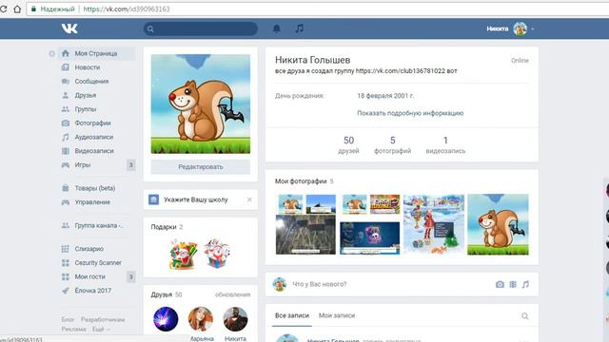Open Новости menu item text
Screen dimensions: 609x342
(88, 67)
